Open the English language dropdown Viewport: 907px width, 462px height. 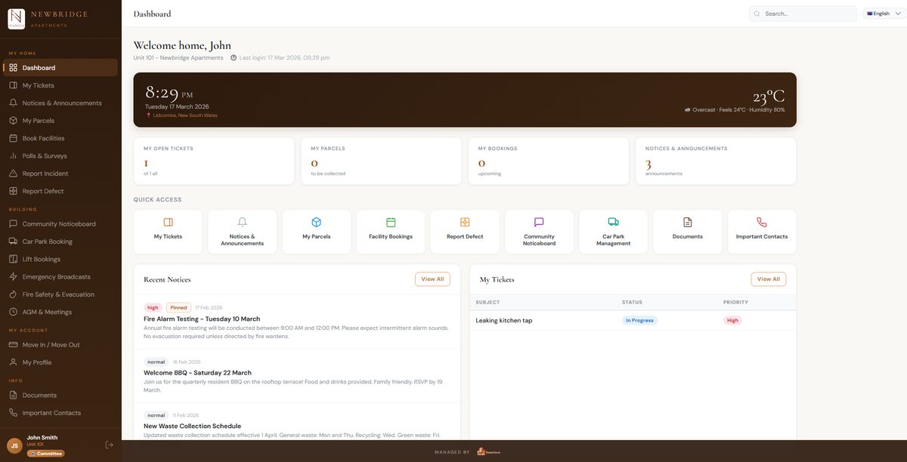tap(880, 13)
